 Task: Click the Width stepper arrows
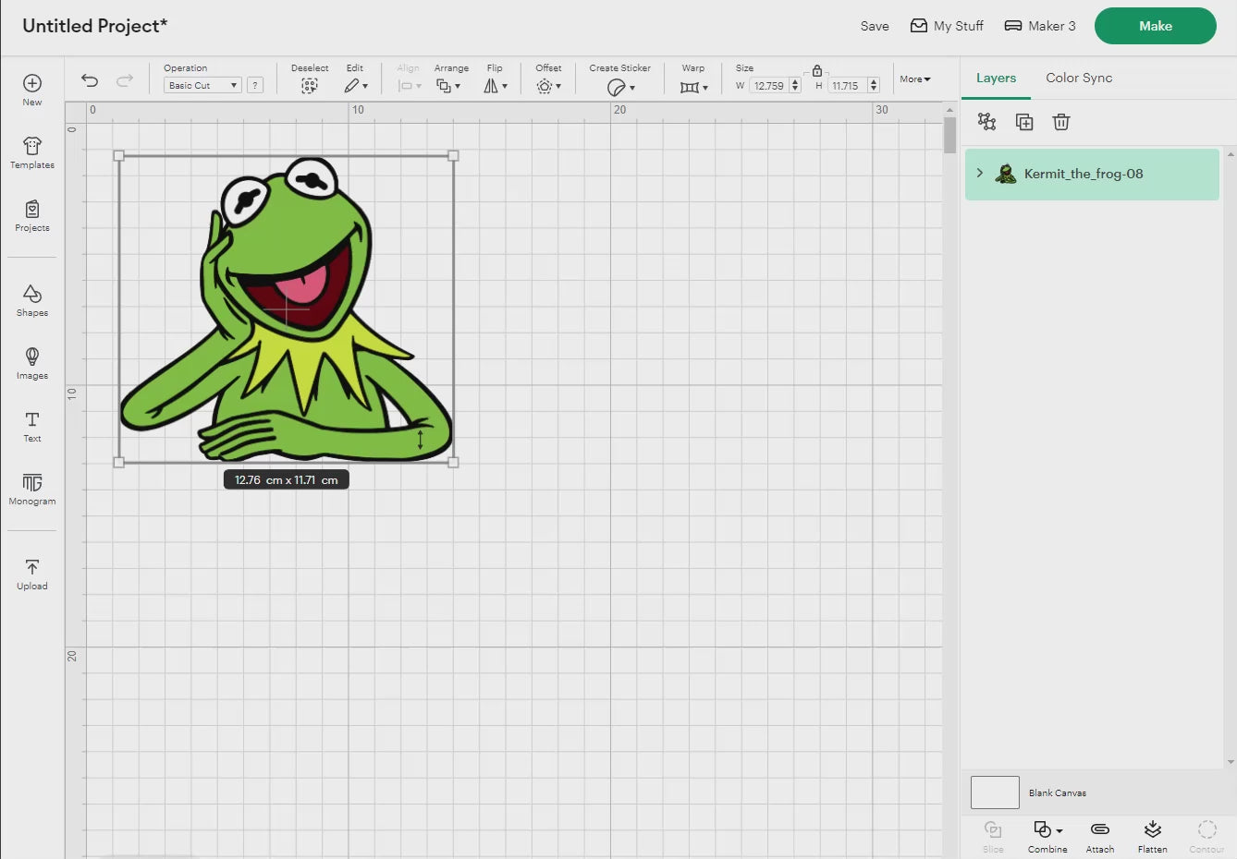coord(795,86)
